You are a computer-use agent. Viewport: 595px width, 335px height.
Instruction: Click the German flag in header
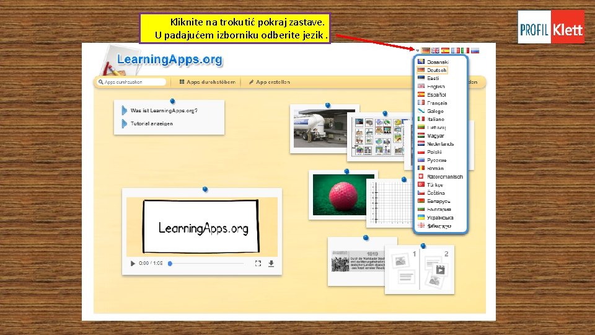[x=426, y=50]
